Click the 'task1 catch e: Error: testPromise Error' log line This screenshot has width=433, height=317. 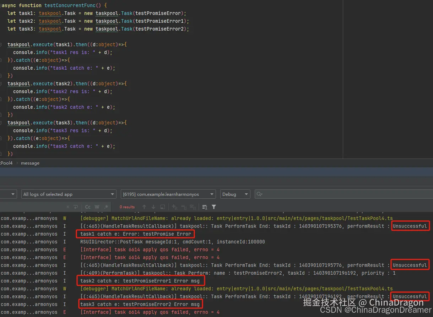point(136,234)
